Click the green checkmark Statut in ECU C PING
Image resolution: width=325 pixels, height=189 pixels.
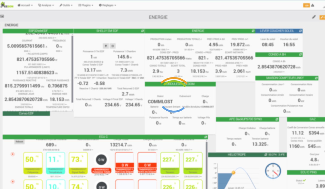(304, 180)
